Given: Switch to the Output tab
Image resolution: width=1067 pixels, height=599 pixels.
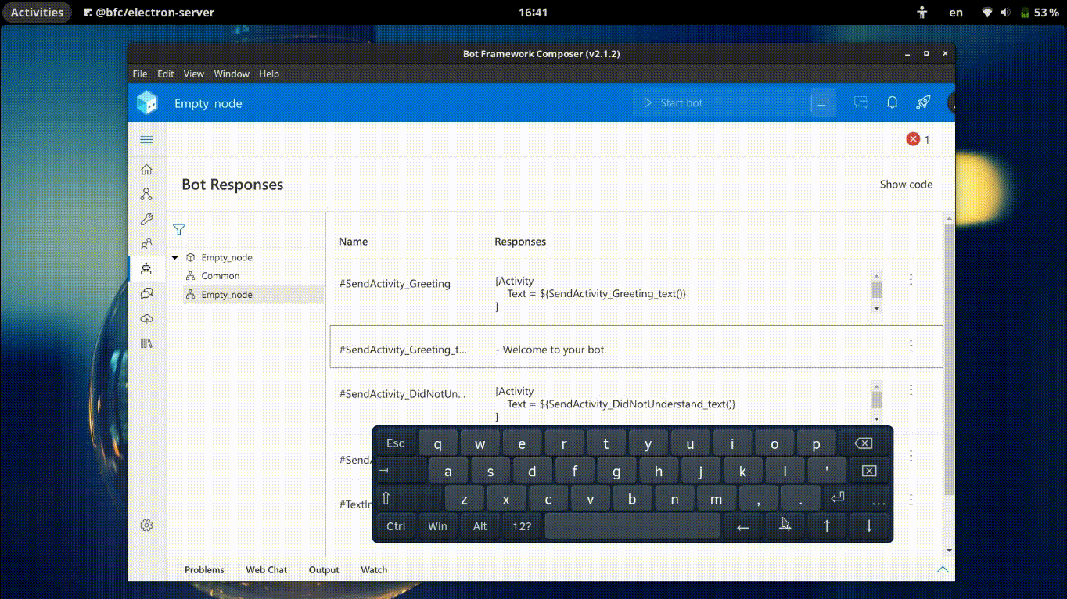Looking at the screenshot, I should [x=324, y=570].
